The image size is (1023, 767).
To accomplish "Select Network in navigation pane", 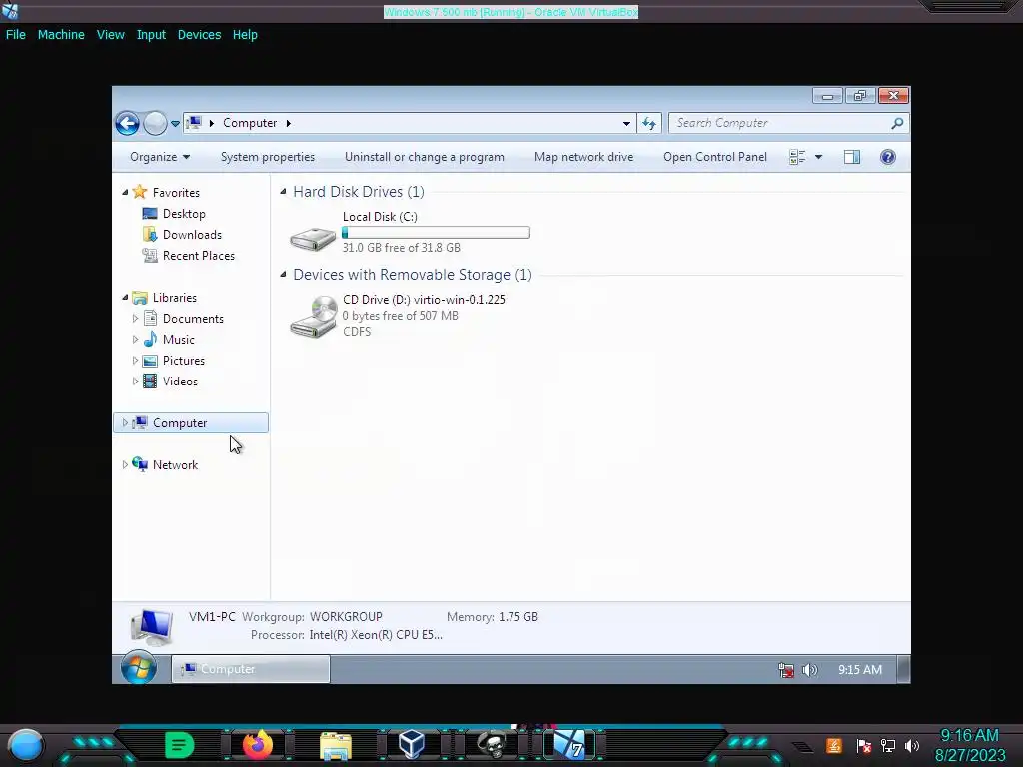I will [x=175, y=465].
